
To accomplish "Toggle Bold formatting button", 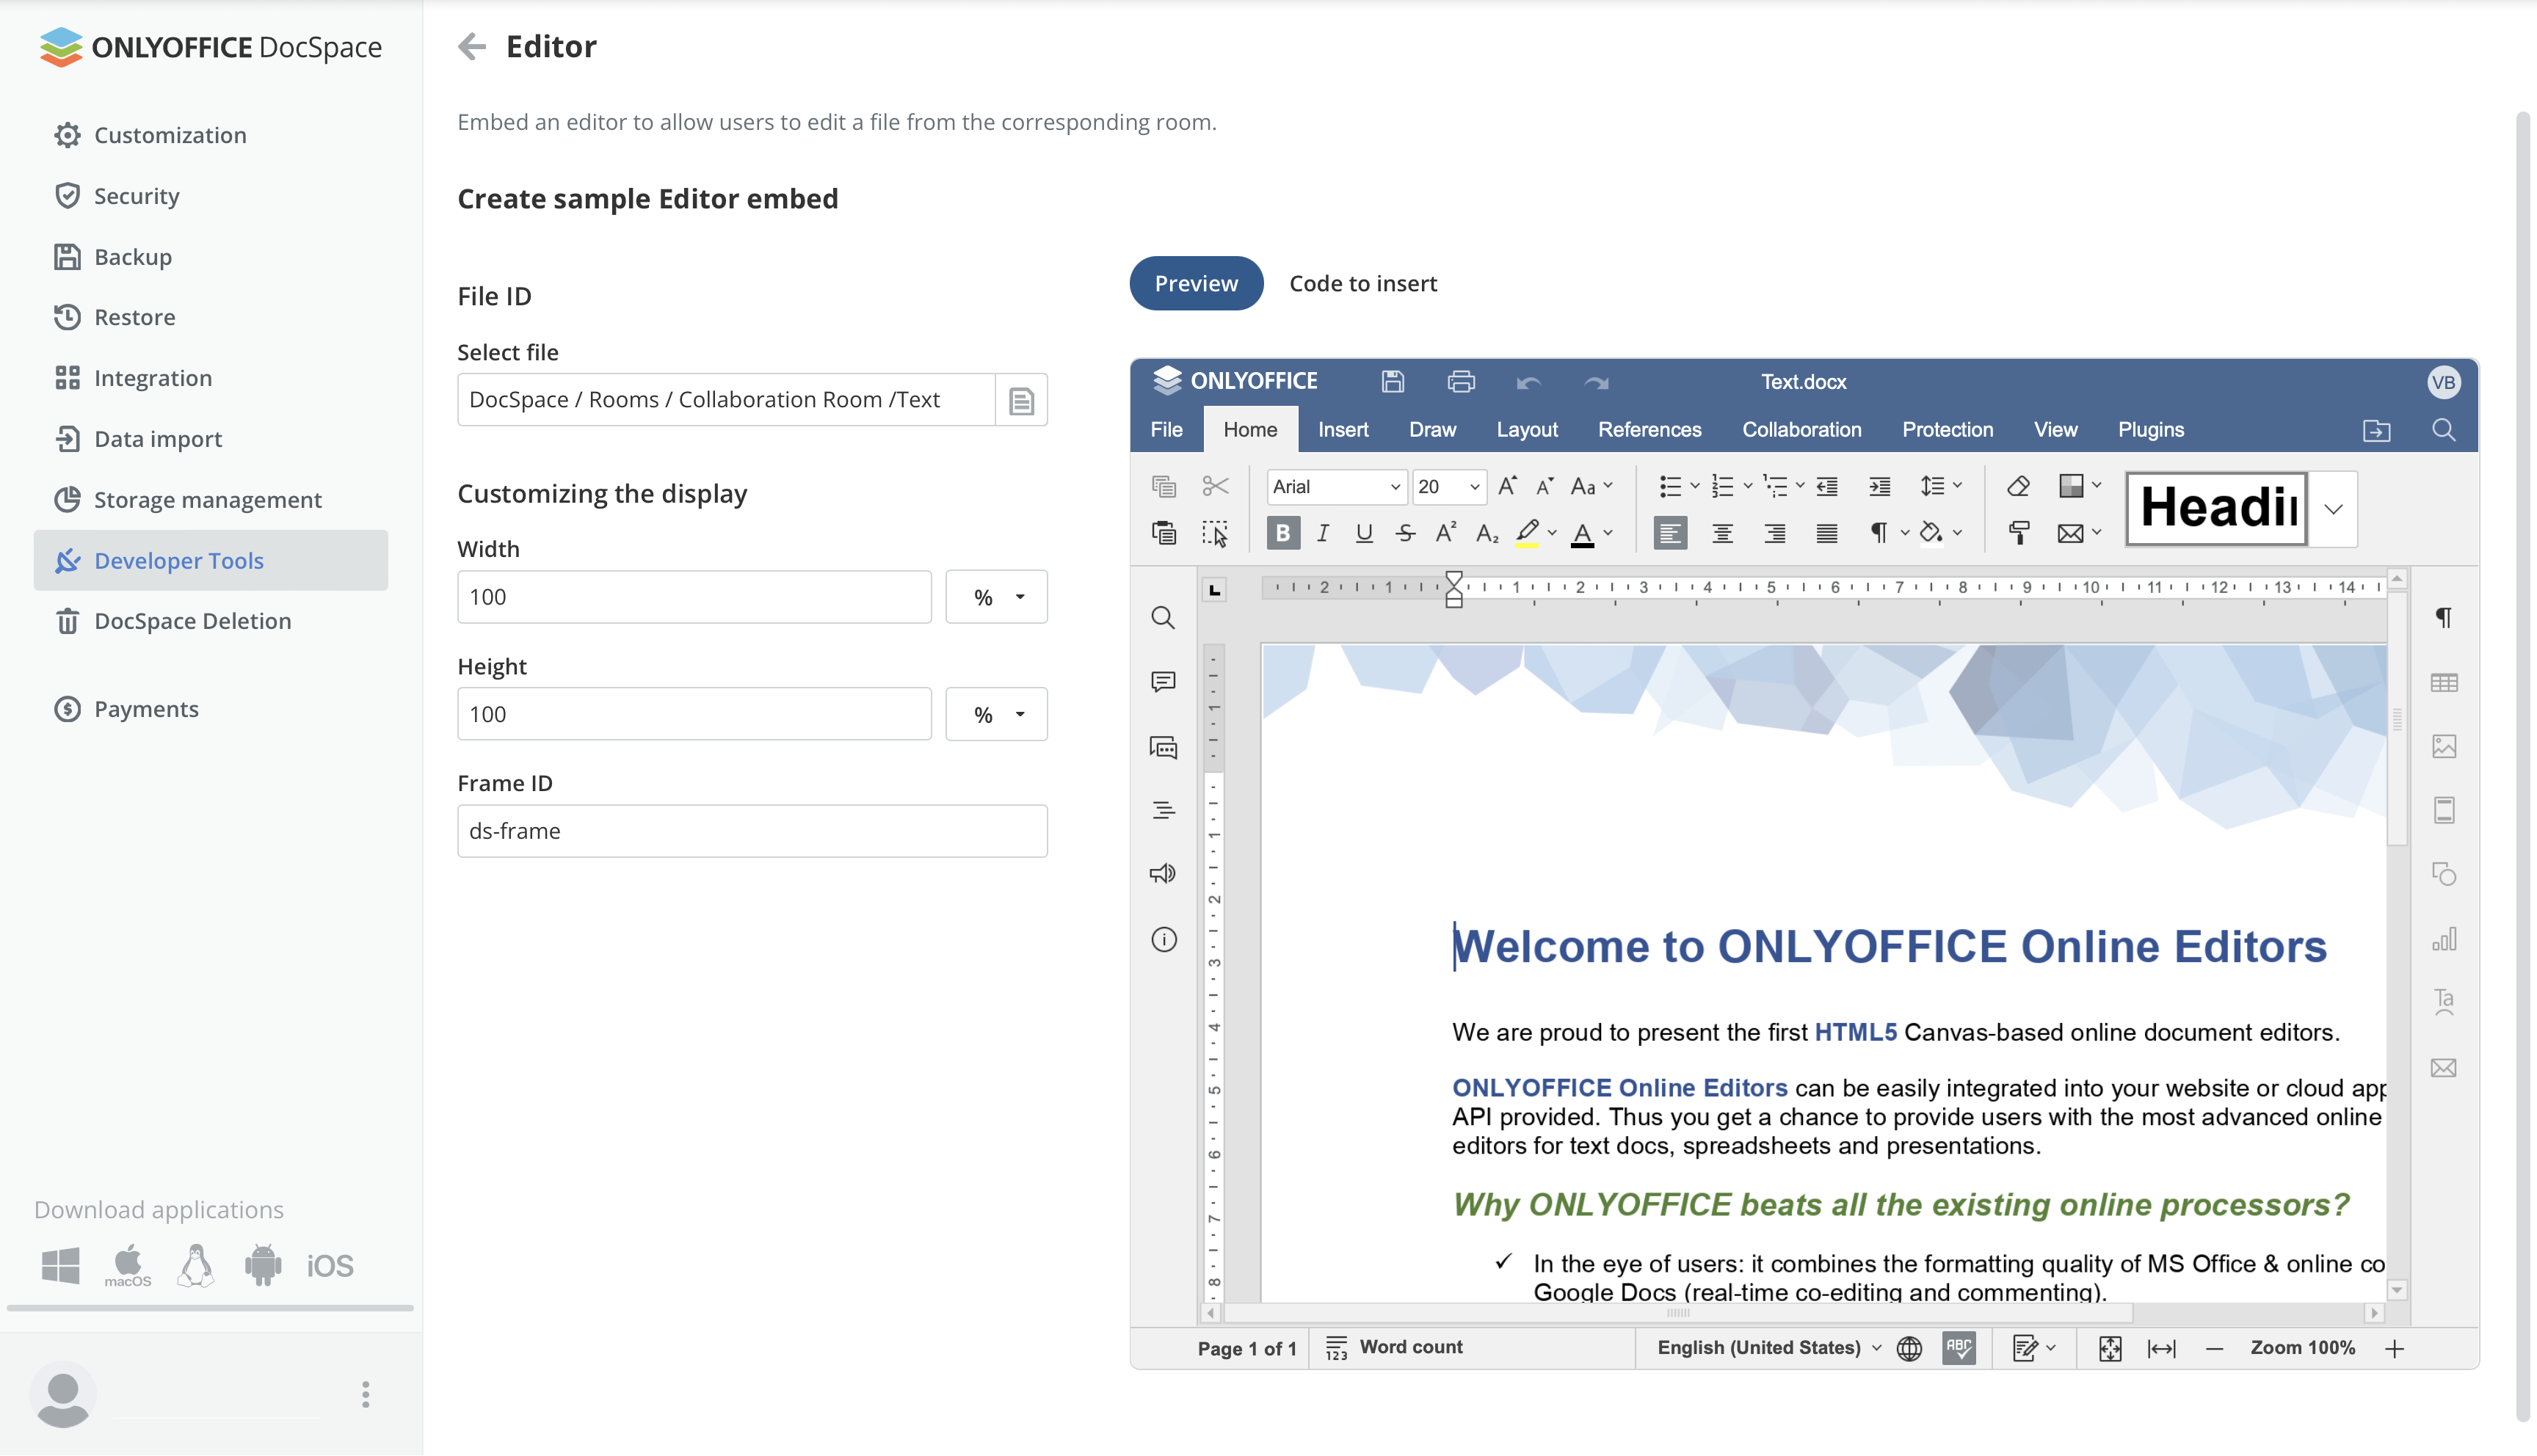I will [1282, 533].
